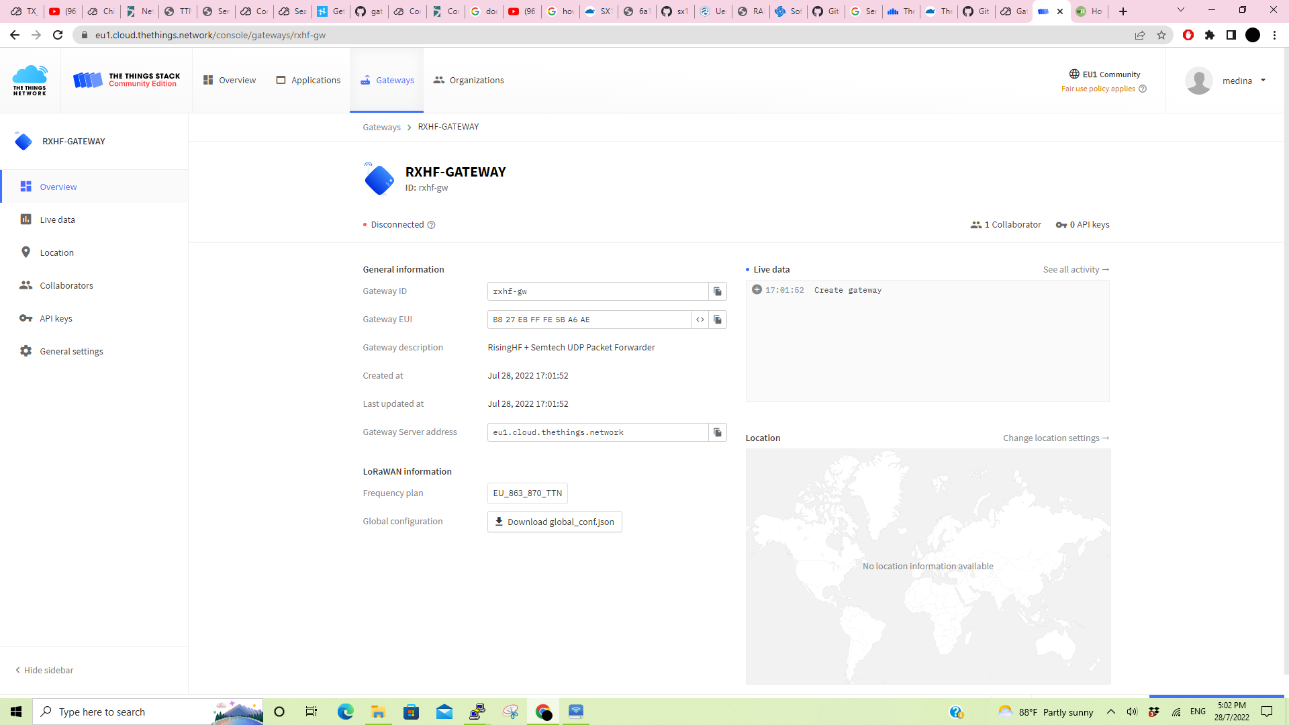Open See all activity link
Screen dimensions: 1289x725
[1076, 269]
